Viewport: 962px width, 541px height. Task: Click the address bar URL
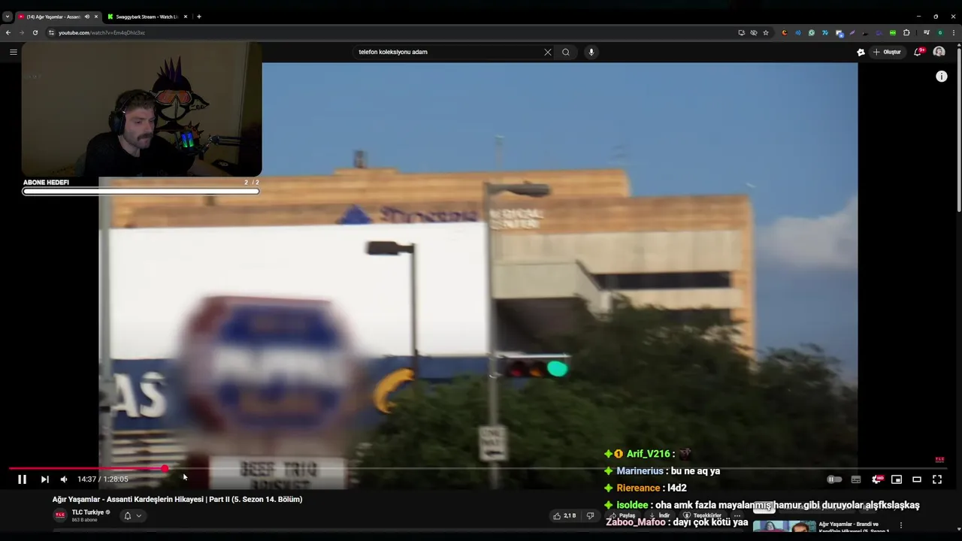(x=101, y=33)
